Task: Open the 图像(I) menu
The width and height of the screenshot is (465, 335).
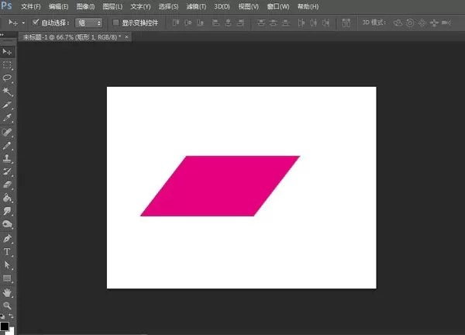Action: click(x=85, y=6)
